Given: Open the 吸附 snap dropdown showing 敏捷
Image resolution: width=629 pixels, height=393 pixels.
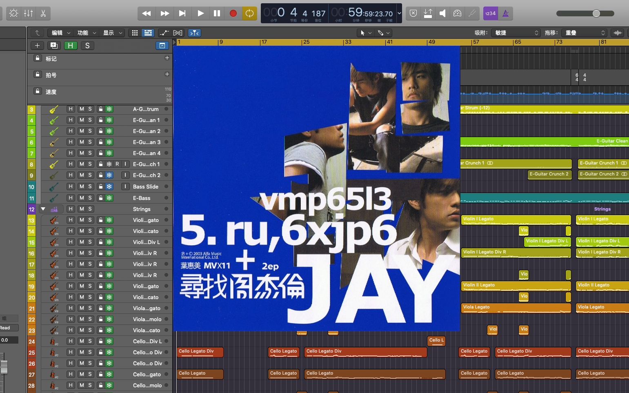Looking at the screenshot, I should click(x=516, y=33).
